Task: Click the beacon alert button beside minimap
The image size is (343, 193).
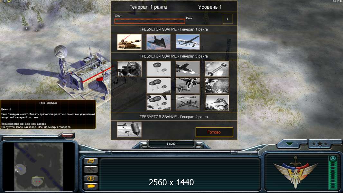Action: [91, 178]
